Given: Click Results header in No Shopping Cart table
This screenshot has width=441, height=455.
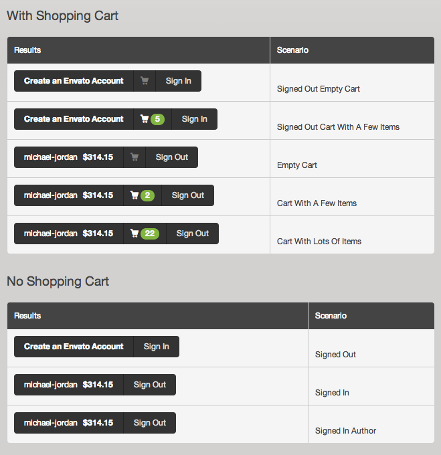Looking at the screenshot, I should 27,316.
